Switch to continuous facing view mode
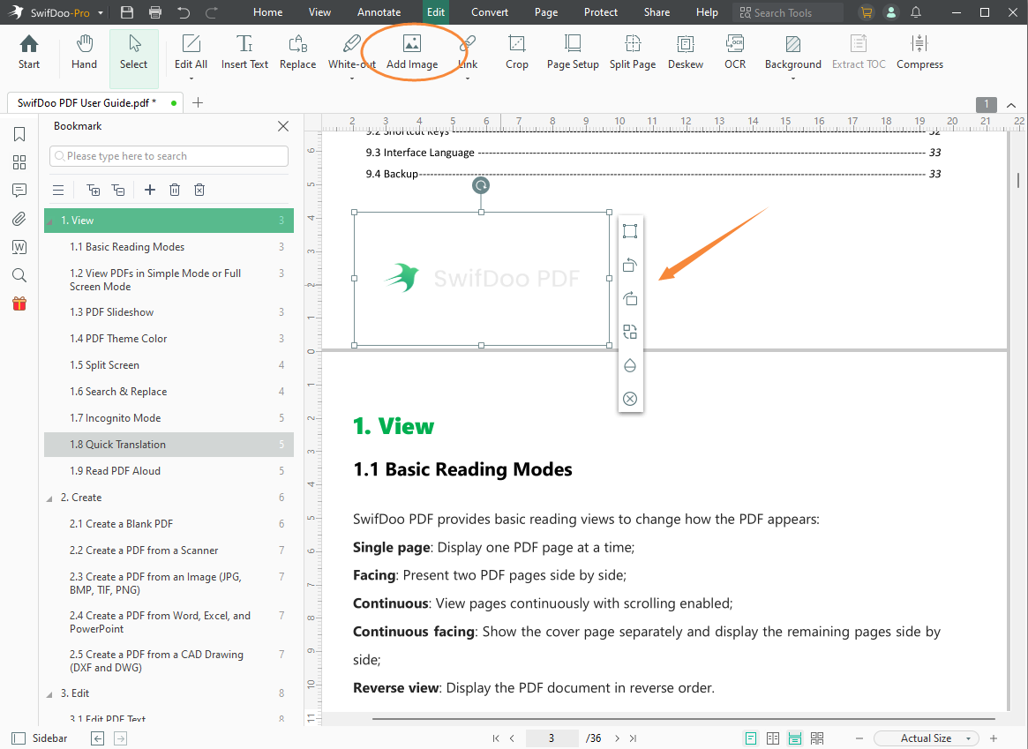Screen dimensions: 1028x749 point(817,738)
